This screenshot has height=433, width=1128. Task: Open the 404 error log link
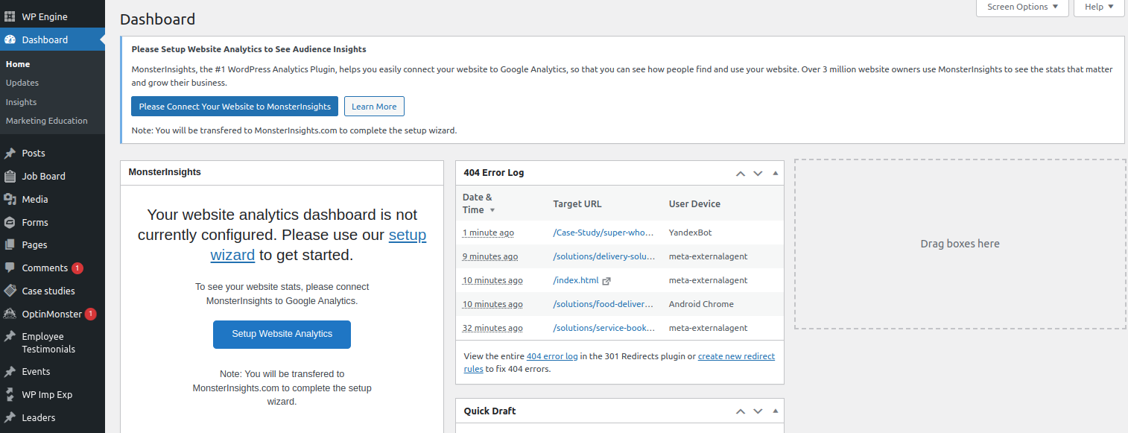552,356
